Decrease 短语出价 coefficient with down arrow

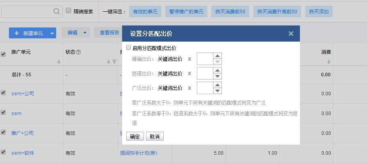217,76
